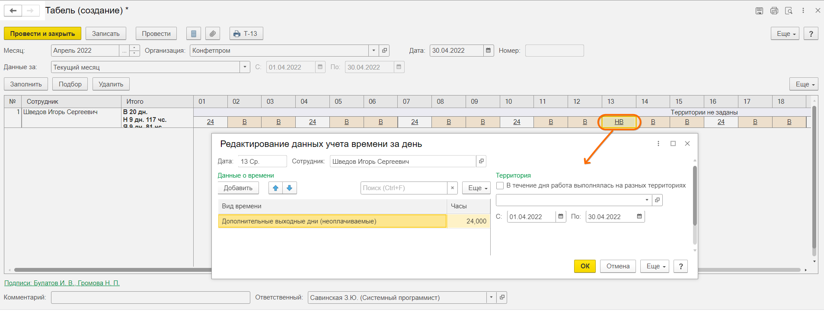
Task: Click the table's horizontal scrollbar
Action: click(x=406, y=270)
